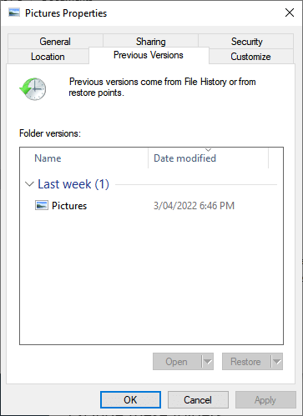Click the restore clock icon
The width and height of the screenshot is (303, 416).
click(33, 89)
